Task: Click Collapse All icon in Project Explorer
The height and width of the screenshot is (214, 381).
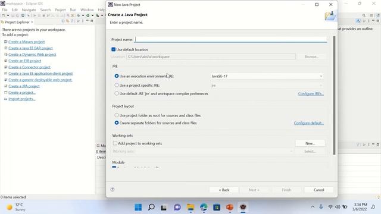Action: (63, 21)
